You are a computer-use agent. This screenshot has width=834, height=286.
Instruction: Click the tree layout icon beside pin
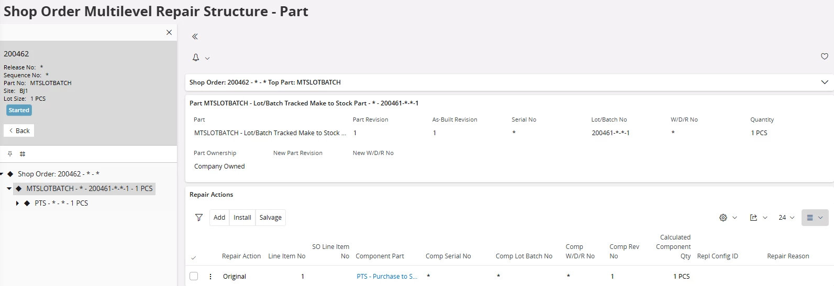coord(23,154)
